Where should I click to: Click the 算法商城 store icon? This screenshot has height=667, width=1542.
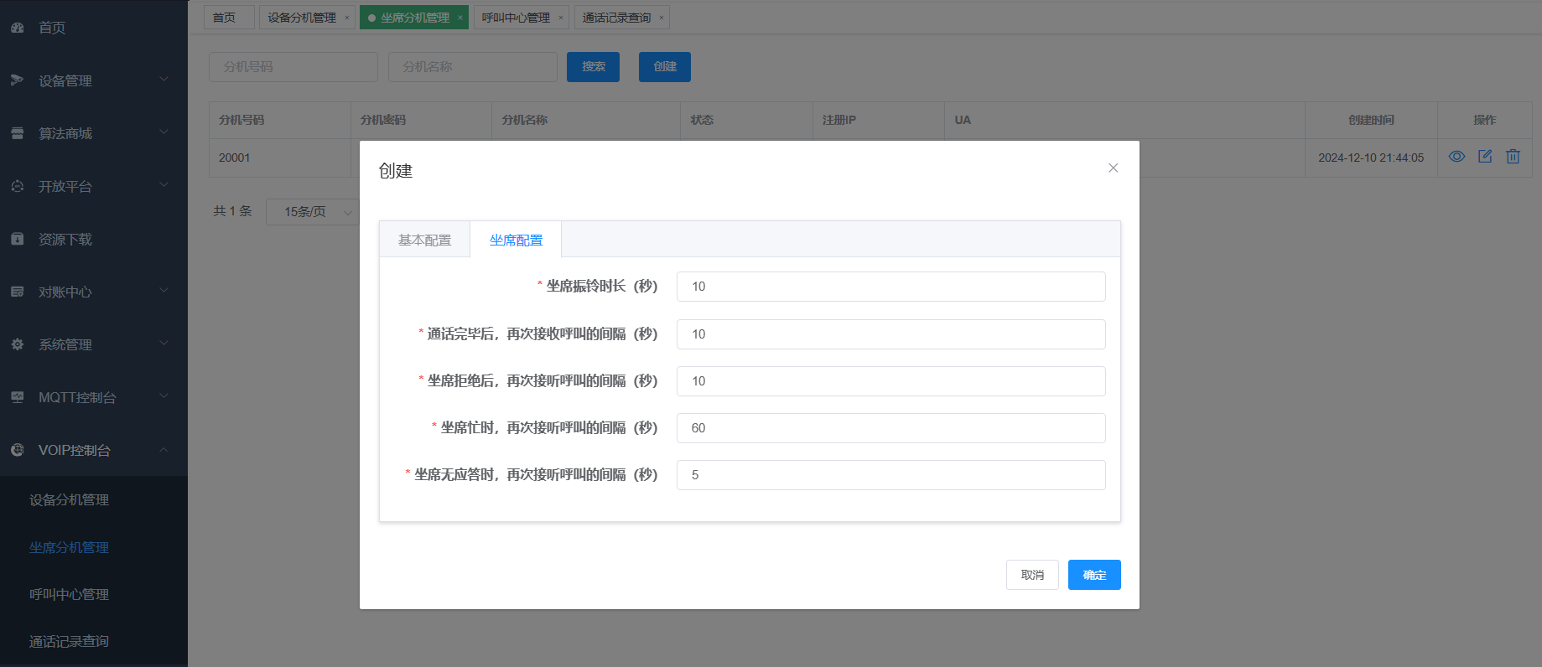18,133
